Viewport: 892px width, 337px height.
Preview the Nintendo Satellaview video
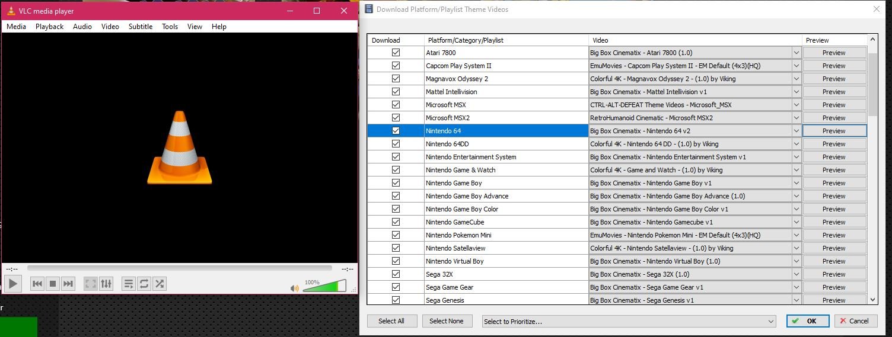(834, 248)
